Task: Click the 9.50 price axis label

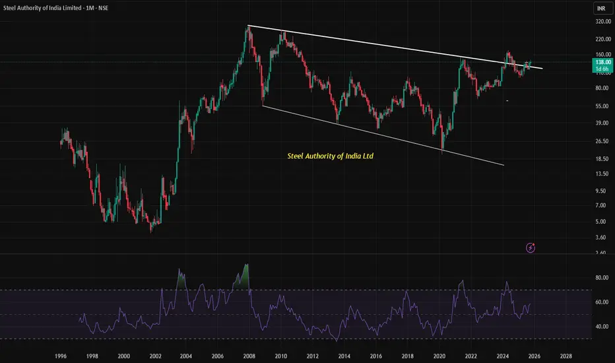Action: [600, 191]
